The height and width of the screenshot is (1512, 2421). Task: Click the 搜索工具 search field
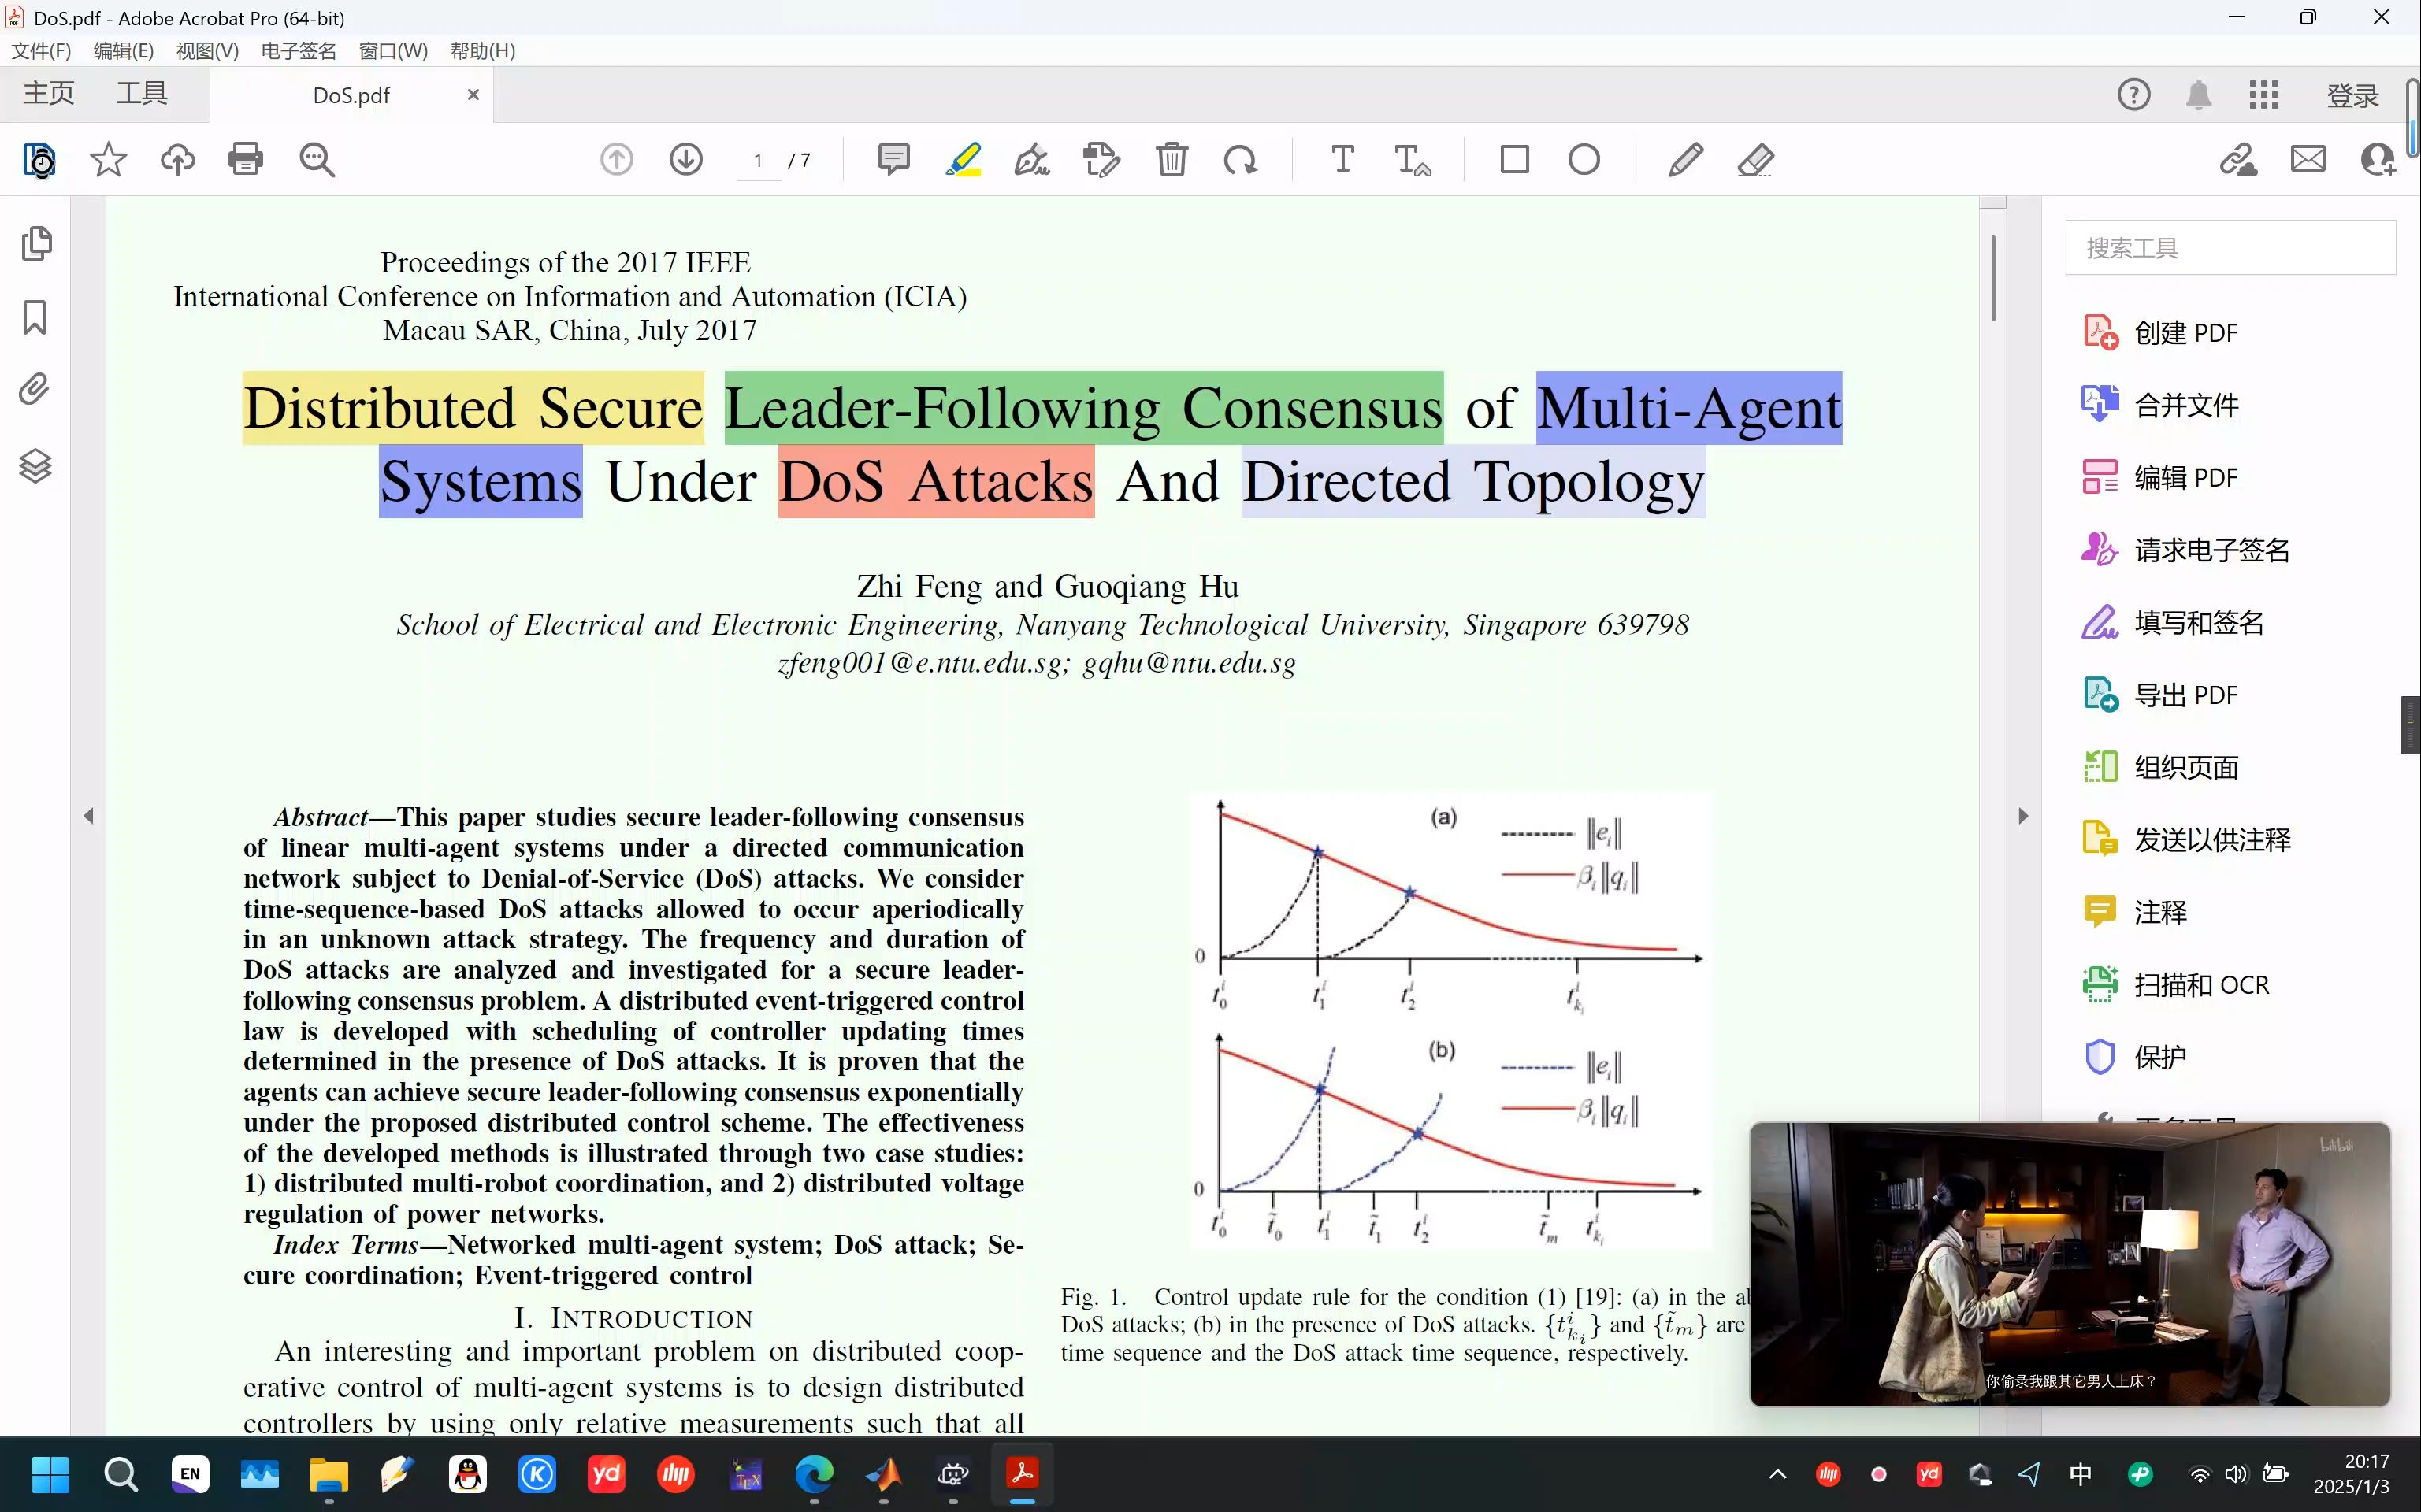[2230, 247]
